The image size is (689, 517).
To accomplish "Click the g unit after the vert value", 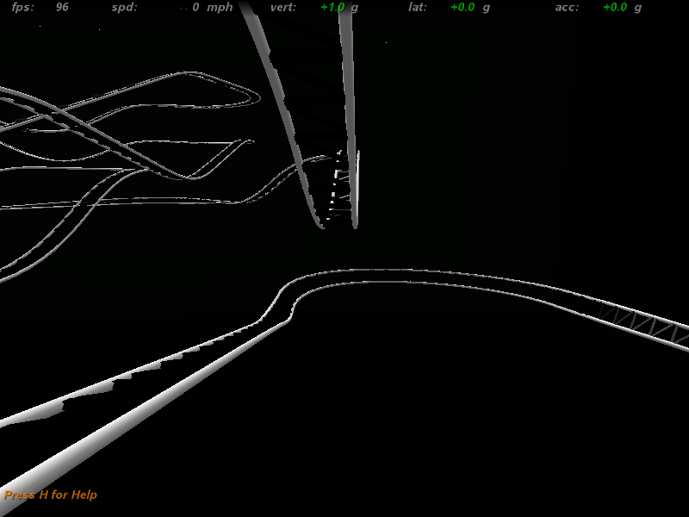I will click(354, 7).
